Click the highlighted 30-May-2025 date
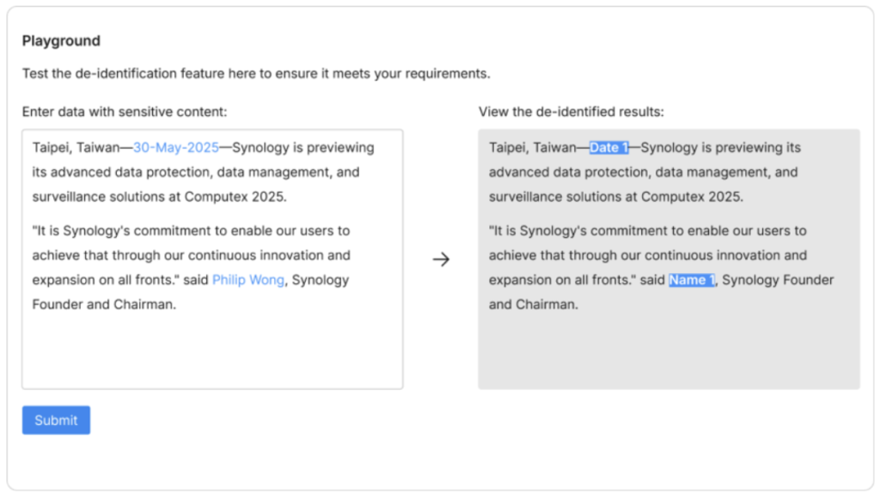The image size is (880, 497). tap(175, 147)
